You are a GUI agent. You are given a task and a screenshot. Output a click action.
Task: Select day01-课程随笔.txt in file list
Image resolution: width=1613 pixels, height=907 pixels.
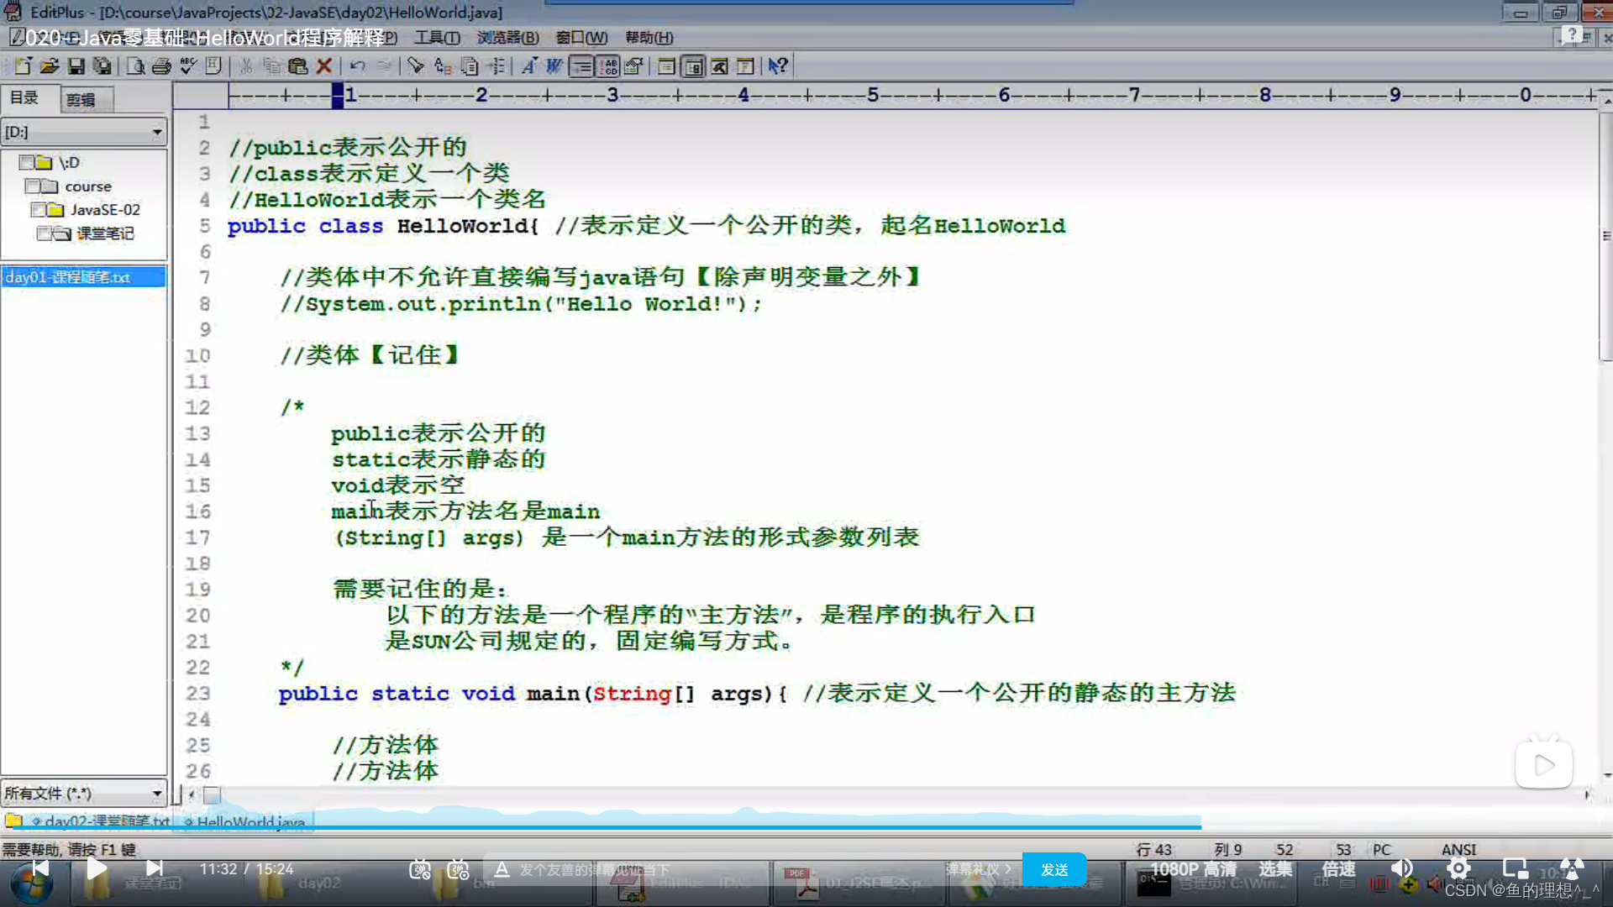[x=69, y=277]
